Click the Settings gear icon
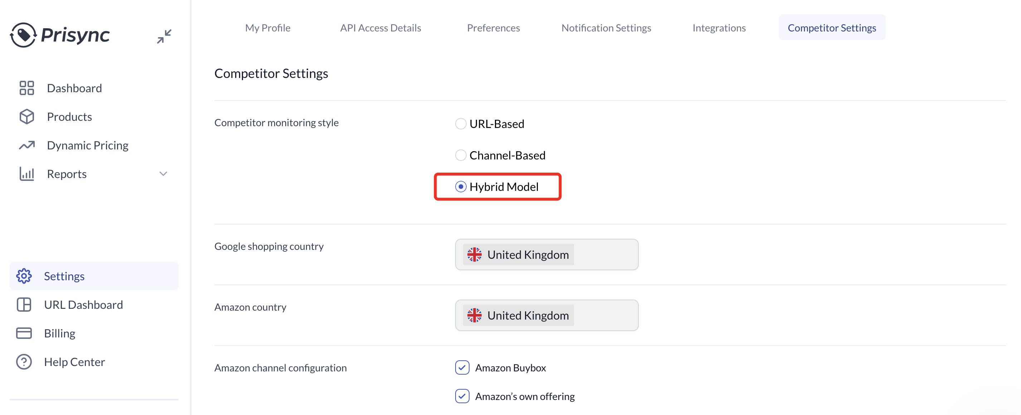Screen dimensions: 1021x415 (24, 276)
